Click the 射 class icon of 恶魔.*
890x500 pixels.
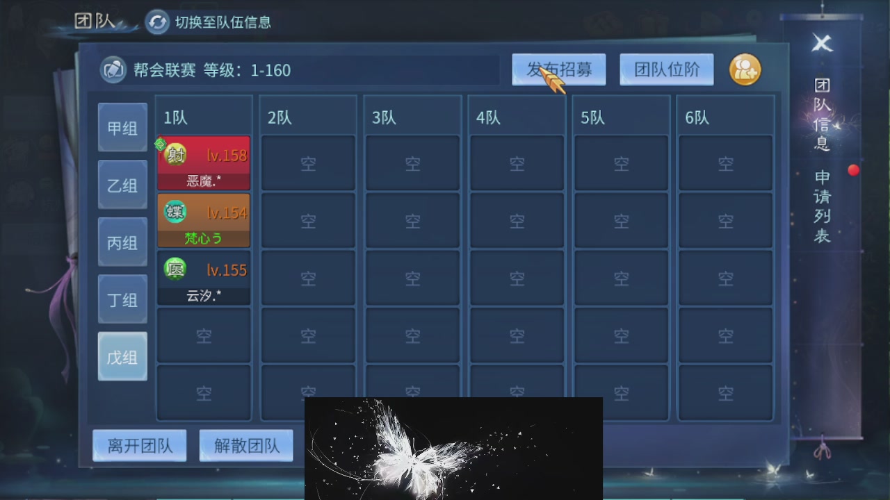pyautogui.click(x=175, y=154)
